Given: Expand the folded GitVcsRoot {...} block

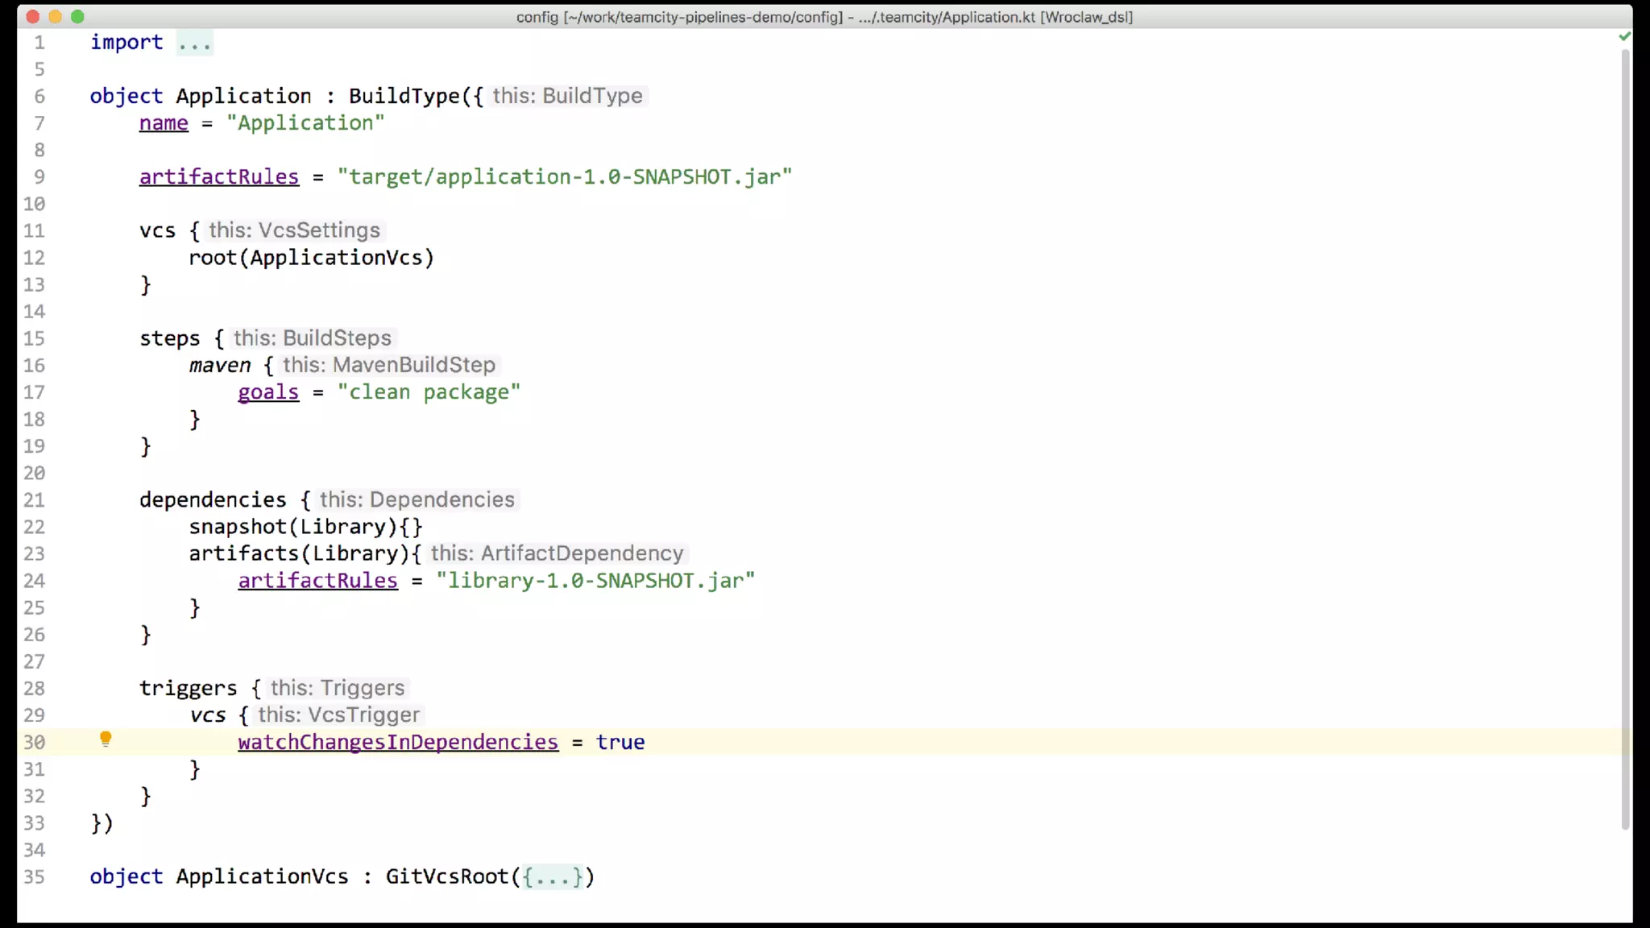Looking at the screenshot, I should 552,876.
